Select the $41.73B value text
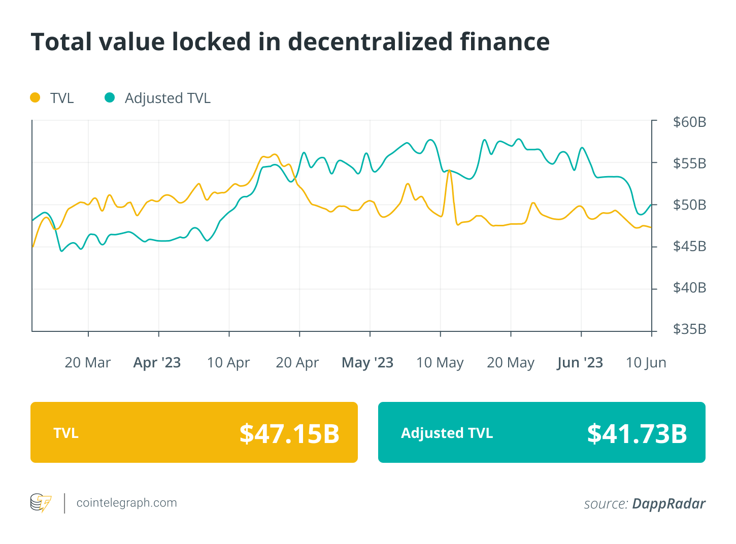 coord(637,433)
